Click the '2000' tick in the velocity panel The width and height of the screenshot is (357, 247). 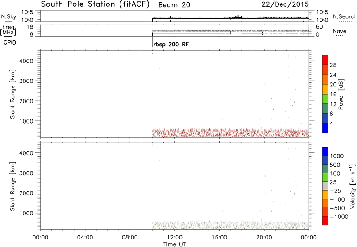point(26,193)
